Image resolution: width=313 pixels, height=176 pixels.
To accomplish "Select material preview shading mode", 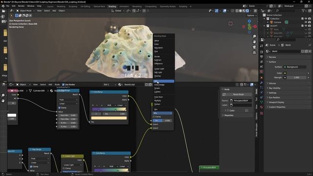I will pyautogui.click(x=244, y=11).
